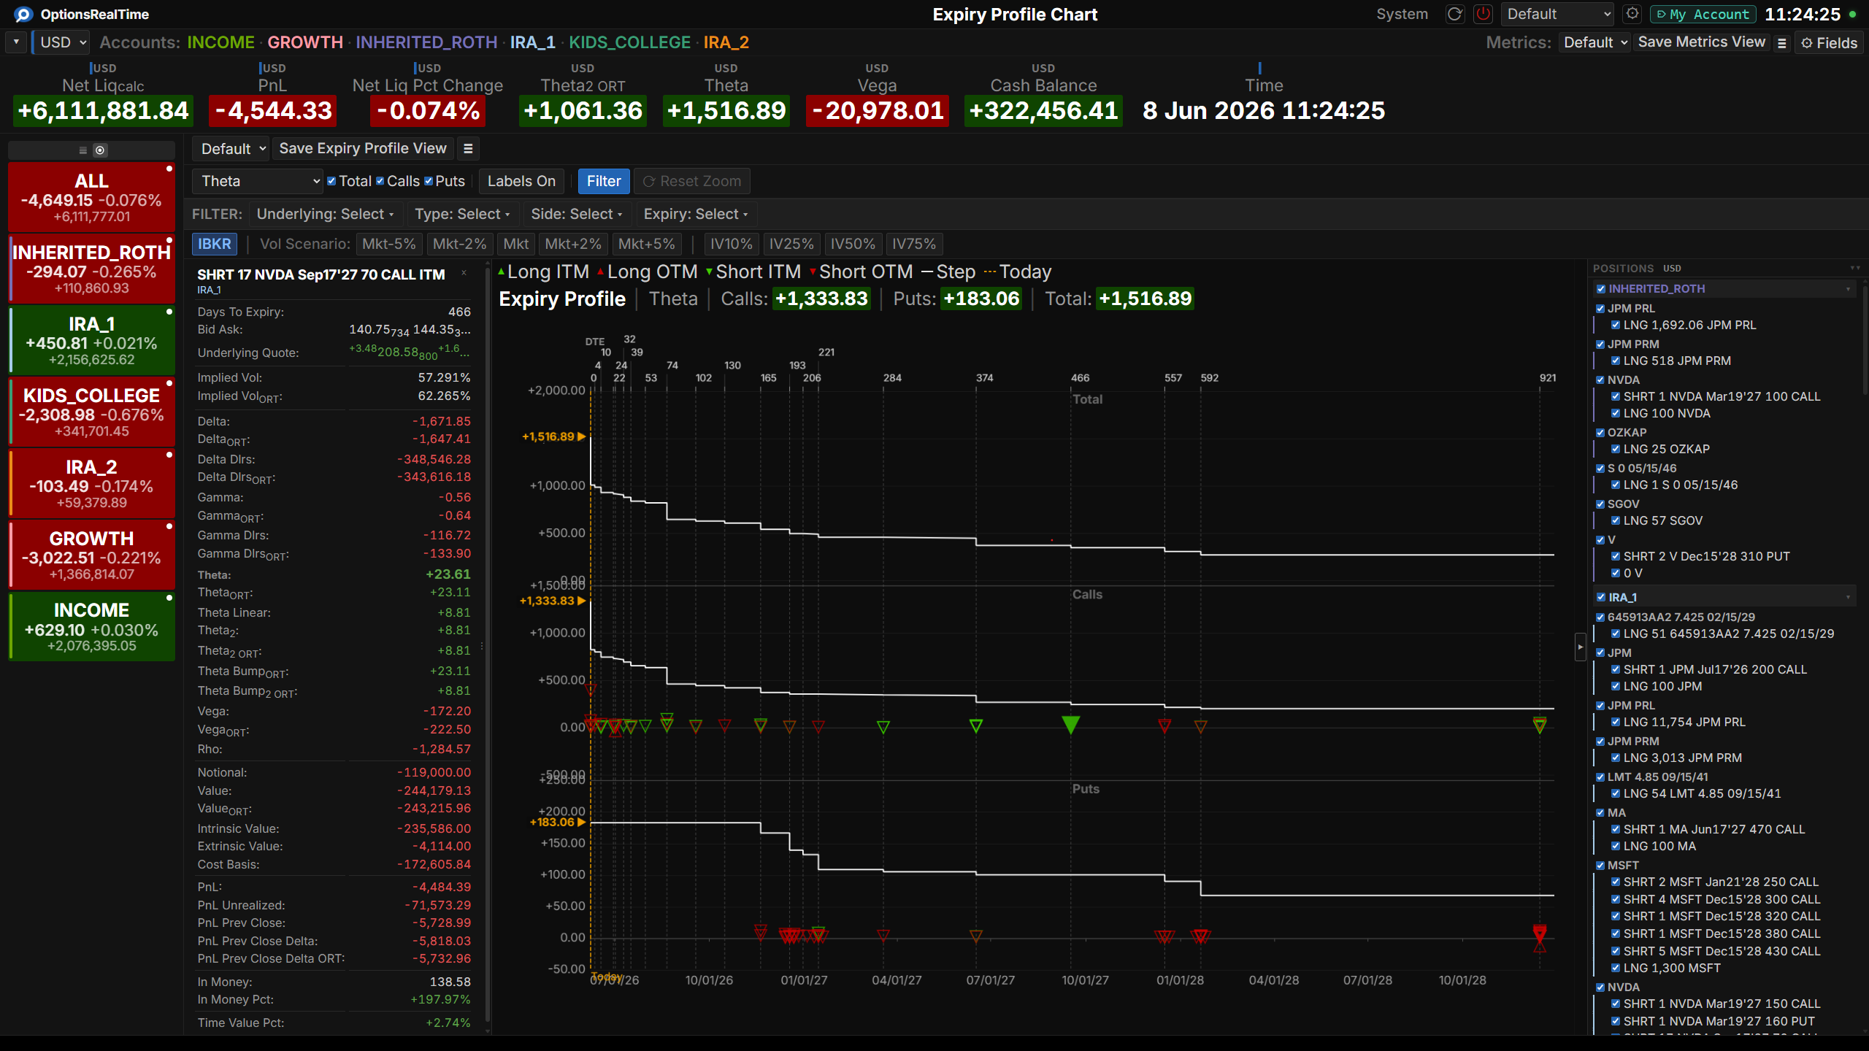Click the Labels On button

click(521, 181)
